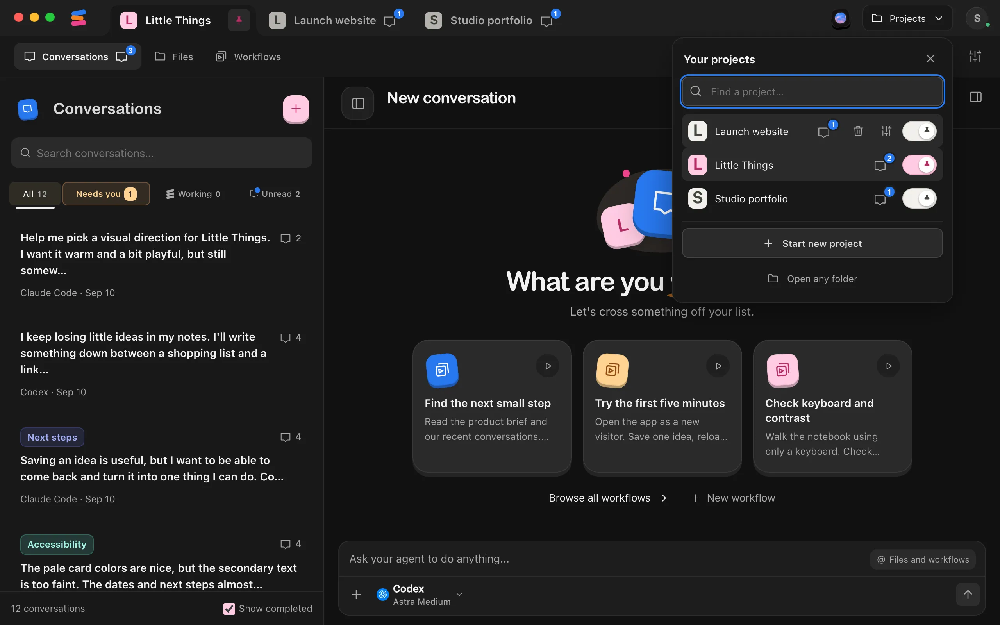Viewport: 1000px width, 625px height.
Task: Open the sliders settings icon in the toolbar
Action: pyautogui.click(x=975, y=56)
